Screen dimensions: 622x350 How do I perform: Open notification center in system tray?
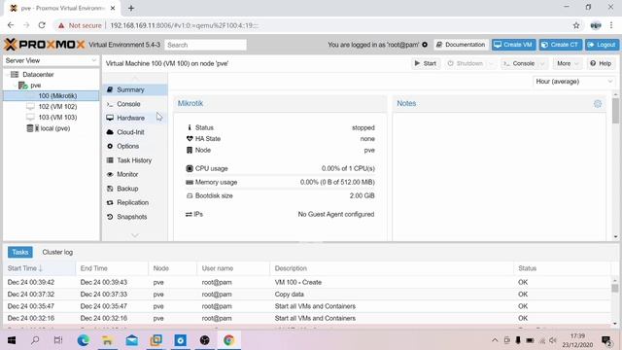pyautogui.click(x=606, y=340)
